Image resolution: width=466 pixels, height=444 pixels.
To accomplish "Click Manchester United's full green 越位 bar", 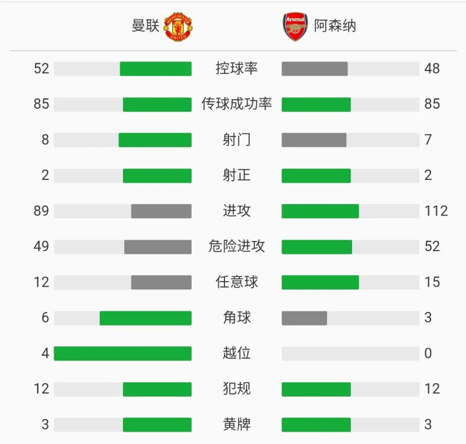I will click(122, 353).
